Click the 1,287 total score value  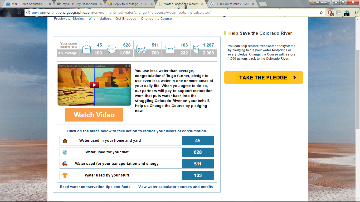click(208, 45)
